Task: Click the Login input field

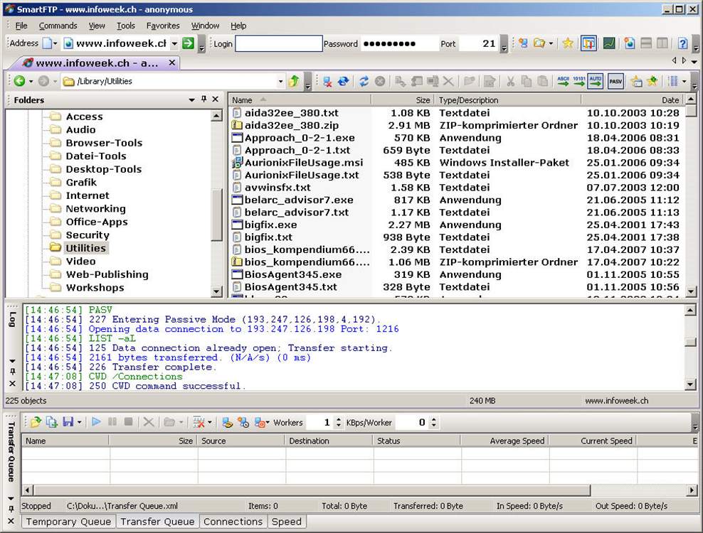Action: (278, 43)
